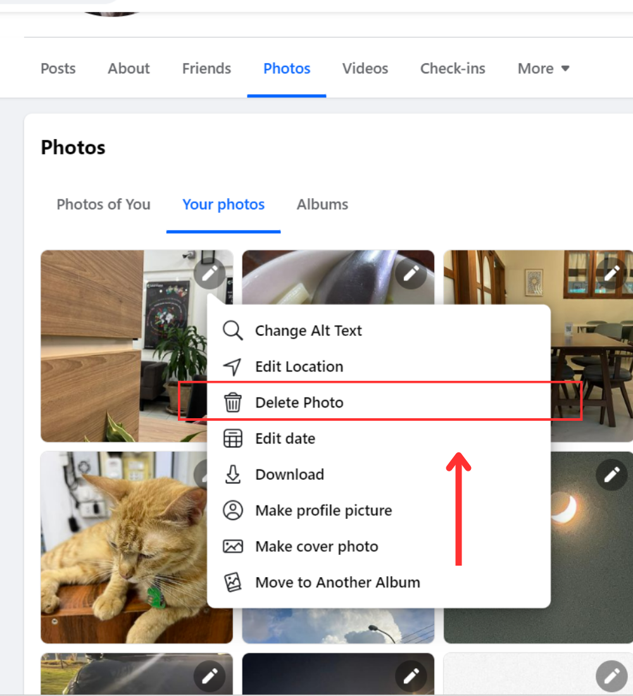Click the landscape icon for Make cover photo

click(x=233, y=547)
